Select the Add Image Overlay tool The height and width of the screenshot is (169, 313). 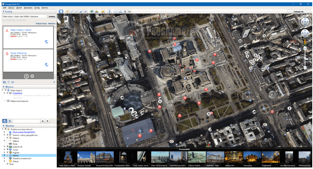[81, 12]
